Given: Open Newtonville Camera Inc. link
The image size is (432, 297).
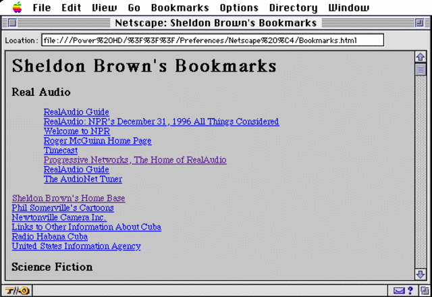Looking at the screenshot, I should (59, 217).
